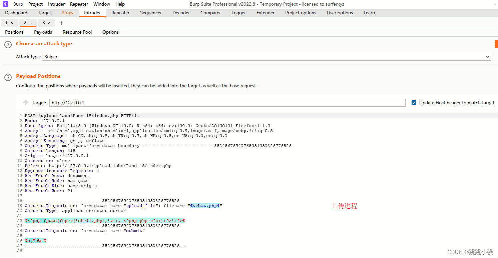Select Intruder attack tab 3
The height and width of the screenshot is (258, 498).
(44, 23)
